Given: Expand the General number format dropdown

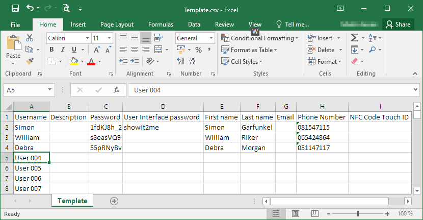Looking at the screenshot, I should click(211, 38).
